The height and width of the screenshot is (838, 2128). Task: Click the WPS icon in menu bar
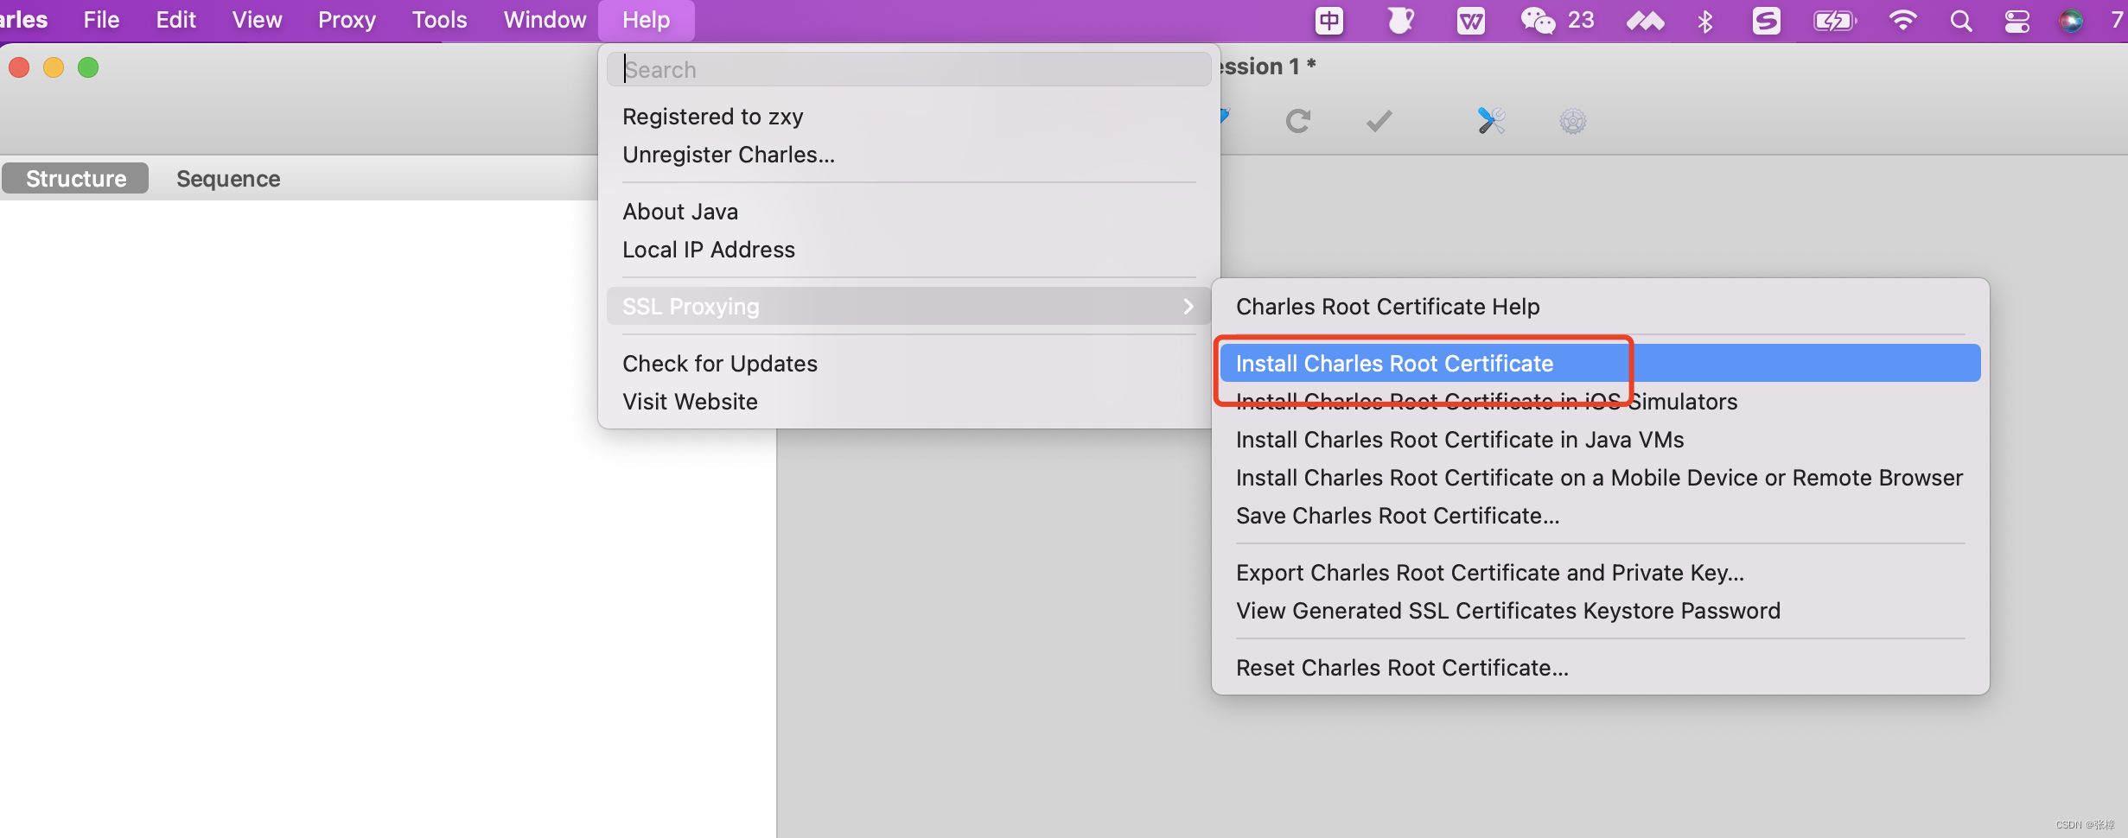coord(1470,20)
